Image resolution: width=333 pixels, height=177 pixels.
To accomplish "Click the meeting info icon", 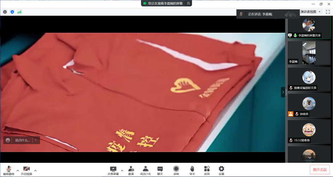I will [x=5, y=12].
